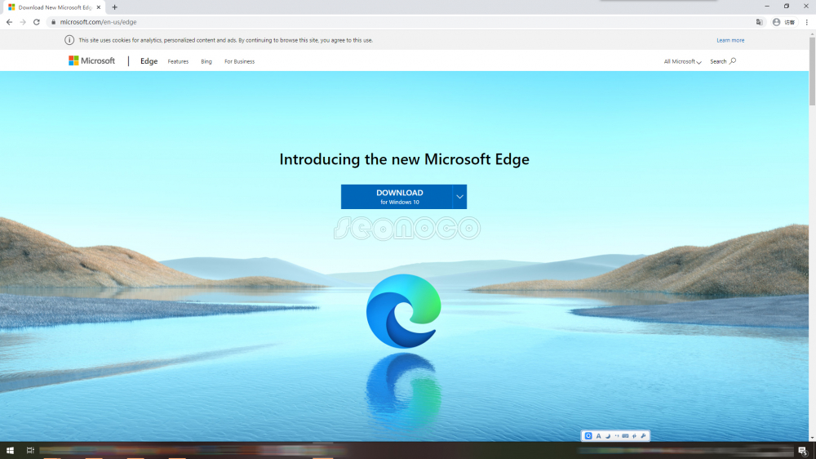Open the translate page icon in address bar
The image size is (816, 459).
tap(760, 22)
